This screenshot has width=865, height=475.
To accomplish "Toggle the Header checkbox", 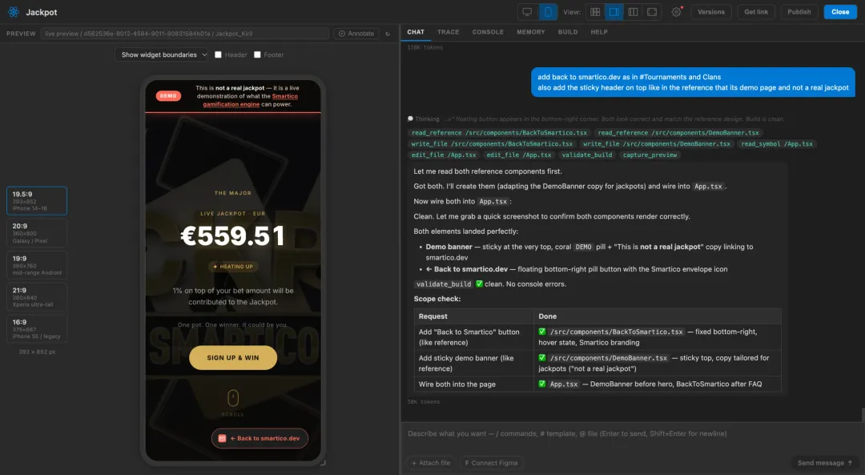I will [218, 54].
